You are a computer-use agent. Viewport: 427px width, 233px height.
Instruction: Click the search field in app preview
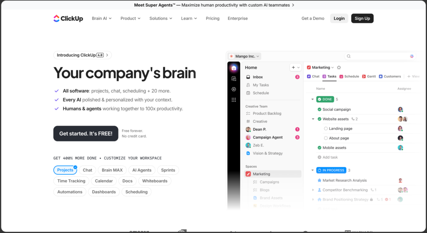point(379,56)
